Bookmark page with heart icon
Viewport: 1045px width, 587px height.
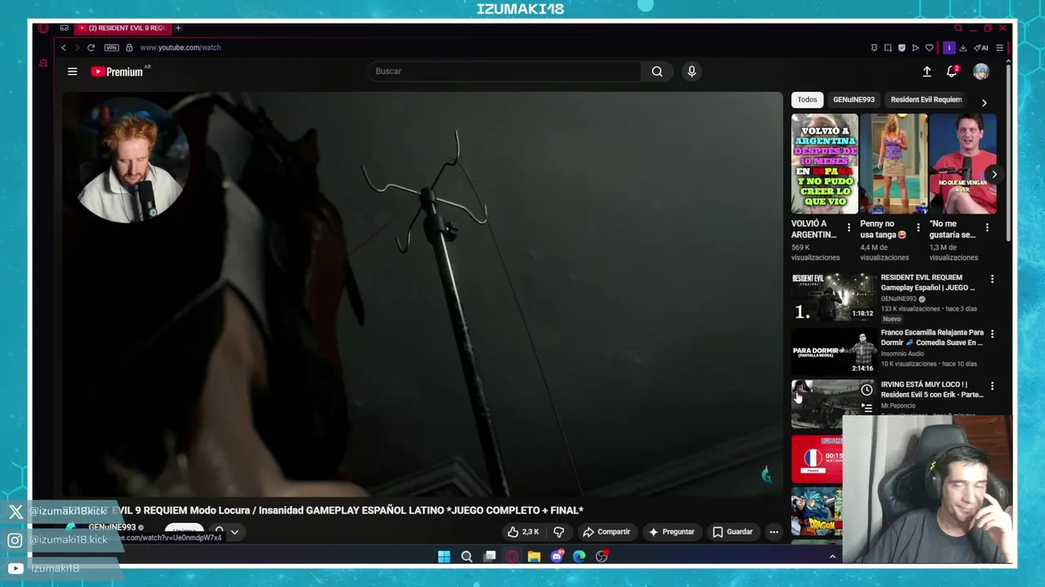(929, 47)
